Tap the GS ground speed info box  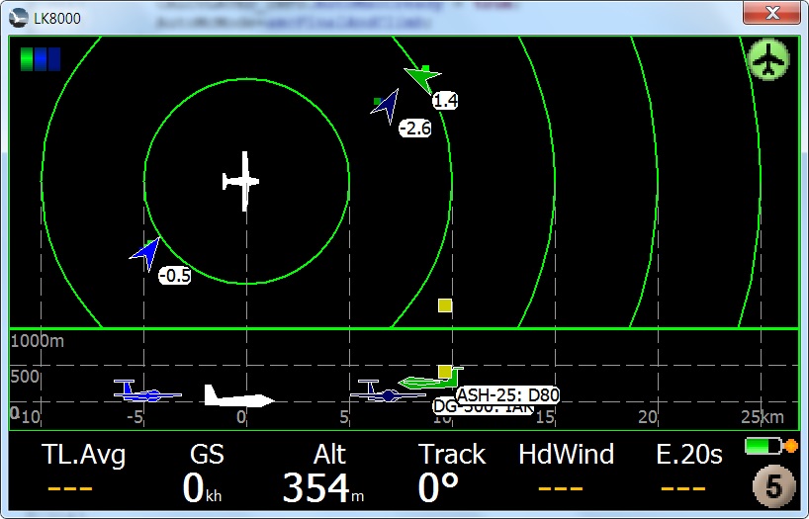[207, 471]
